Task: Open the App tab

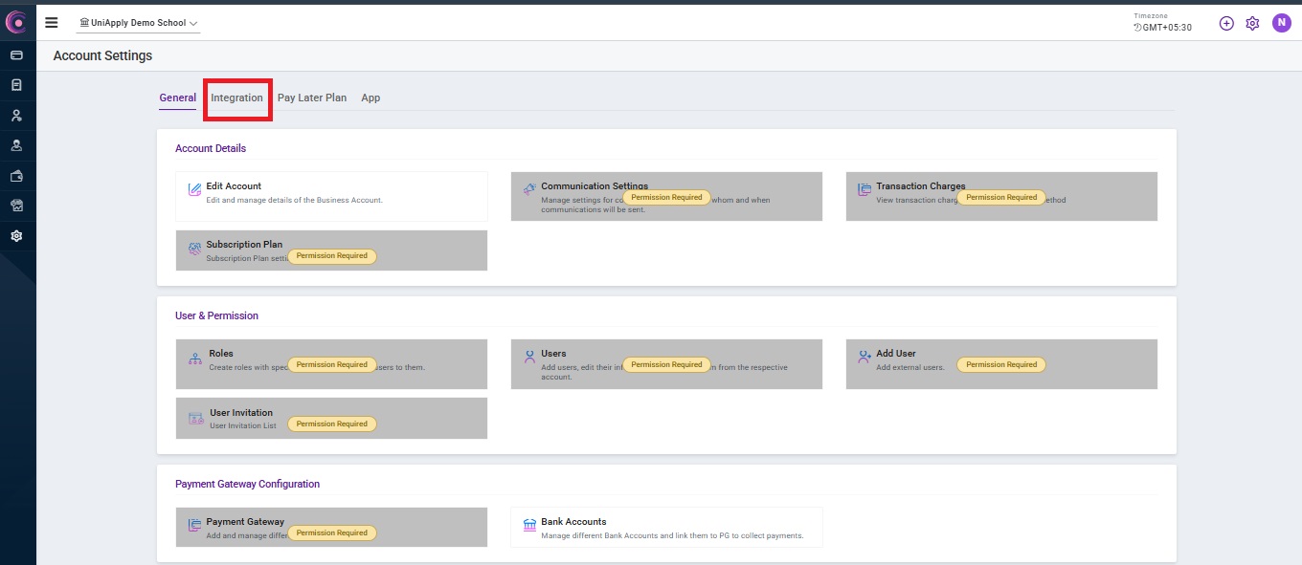Action: [370, 98]
